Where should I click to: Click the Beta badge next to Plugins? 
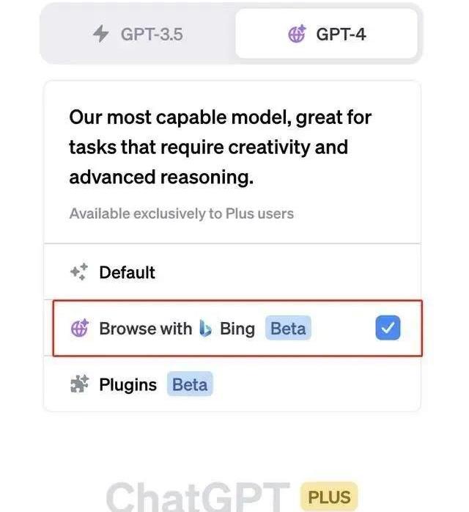click(190, 384)
